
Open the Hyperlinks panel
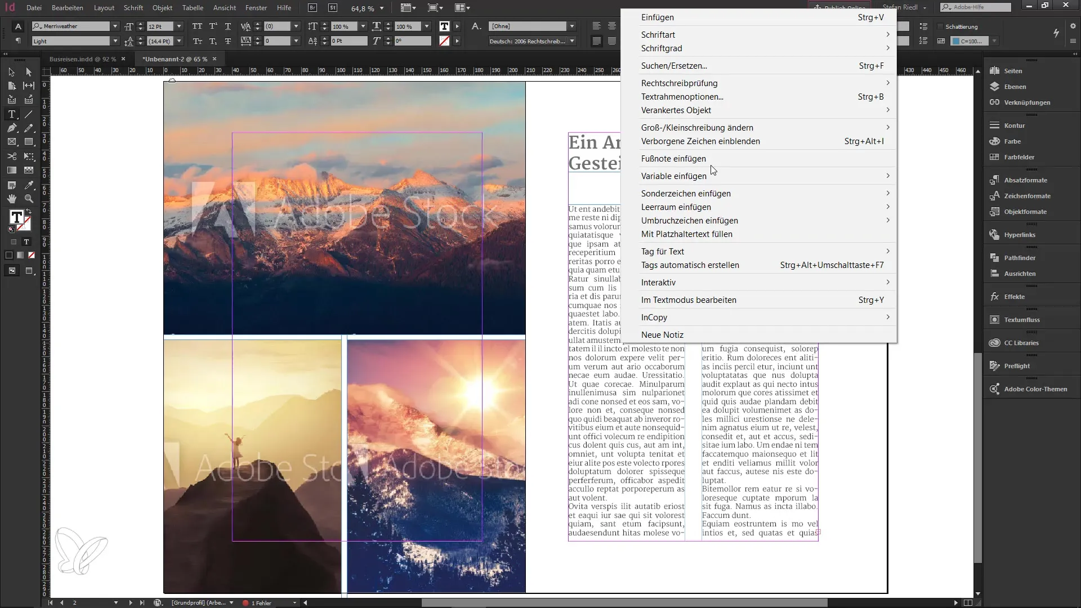click(x=1020, y=235)
